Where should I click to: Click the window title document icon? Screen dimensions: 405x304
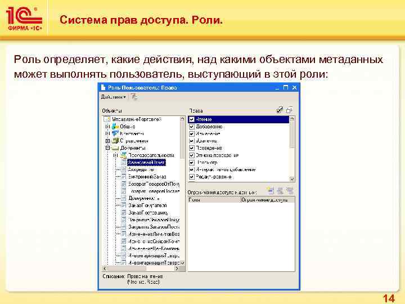point(103,87)
